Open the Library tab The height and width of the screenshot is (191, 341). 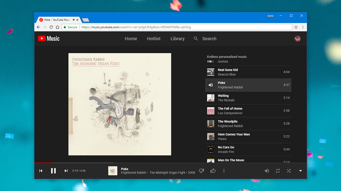tap(177, 39)
